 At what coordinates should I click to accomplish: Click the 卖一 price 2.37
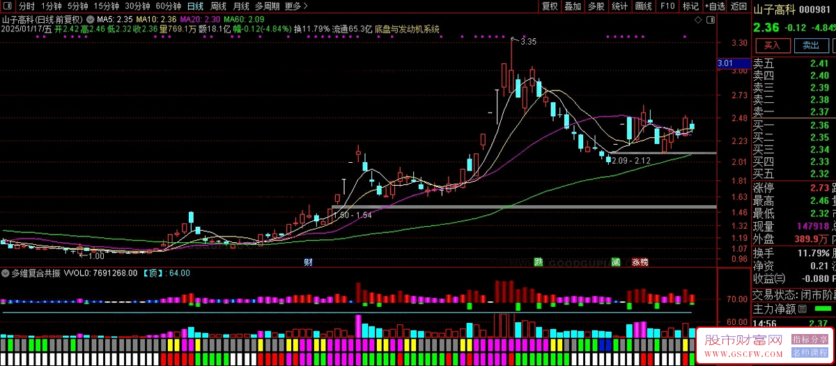pyautogui.click(x=819, y=112)
